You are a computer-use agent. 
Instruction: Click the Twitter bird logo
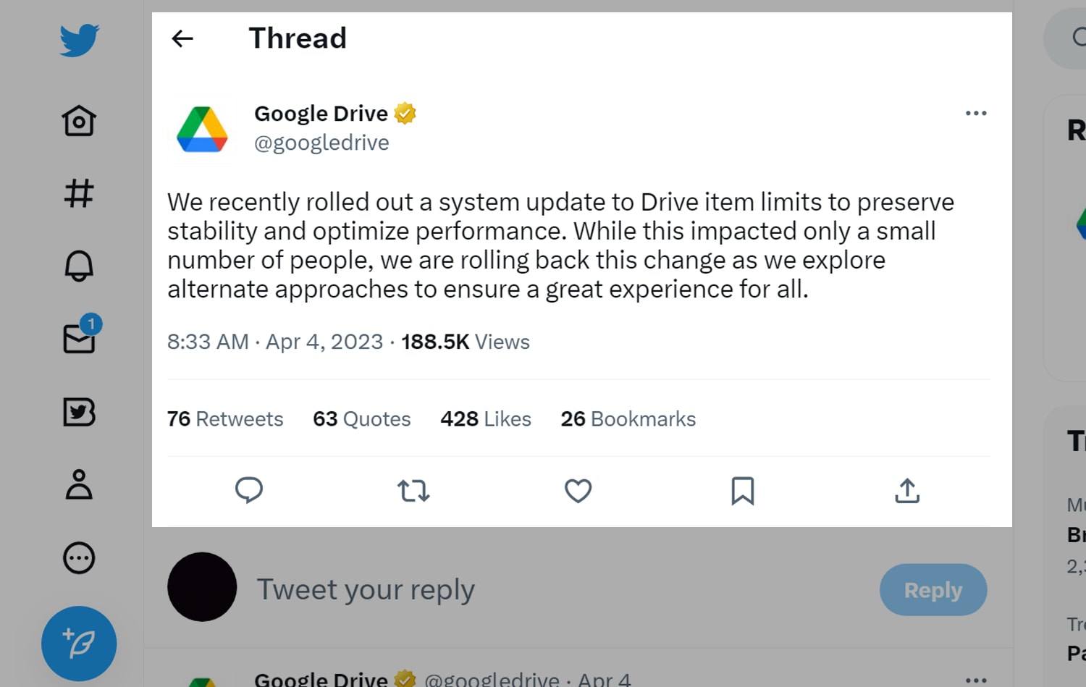79,40
